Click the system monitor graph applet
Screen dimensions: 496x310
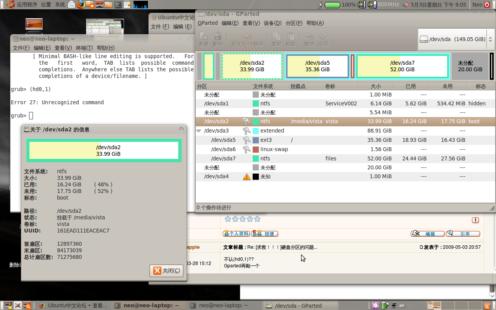point(140,5)
